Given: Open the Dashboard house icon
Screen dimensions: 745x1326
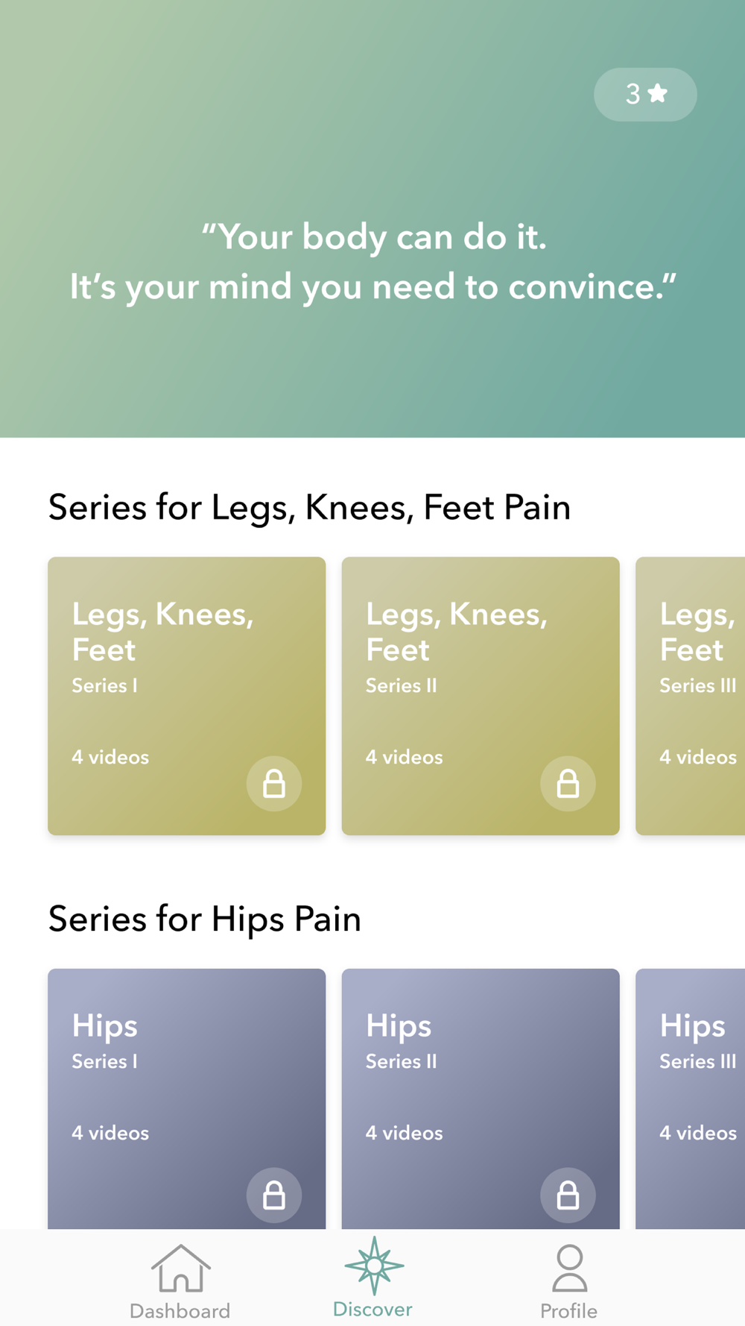Looking at the screenshot, I should pos(181,1268).
